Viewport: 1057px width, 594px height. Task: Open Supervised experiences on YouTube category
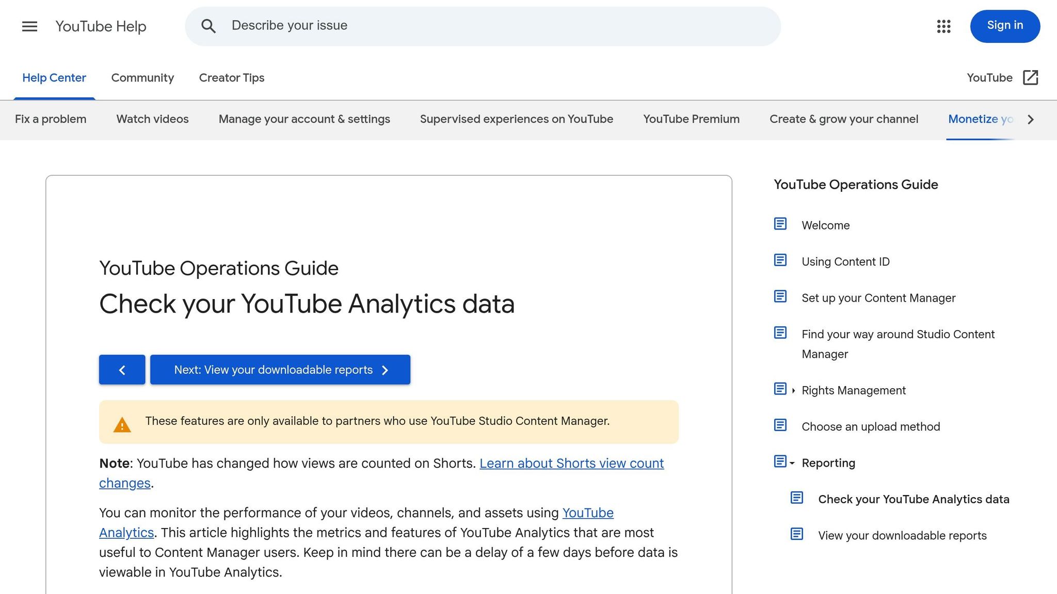[517, 119]
